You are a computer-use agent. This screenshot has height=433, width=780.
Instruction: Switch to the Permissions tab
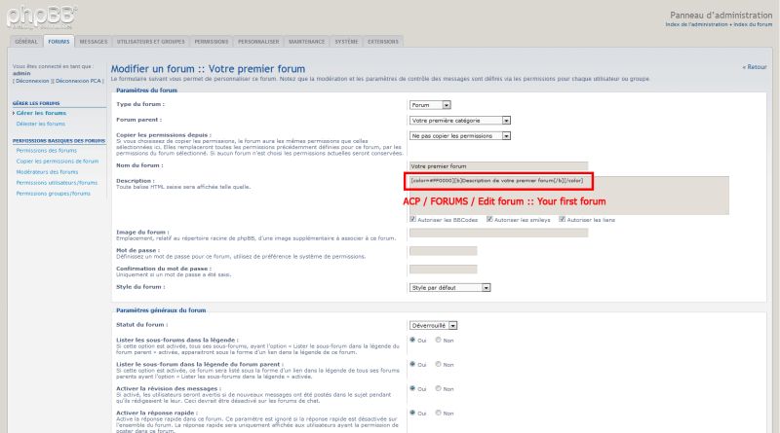[212, 42]
